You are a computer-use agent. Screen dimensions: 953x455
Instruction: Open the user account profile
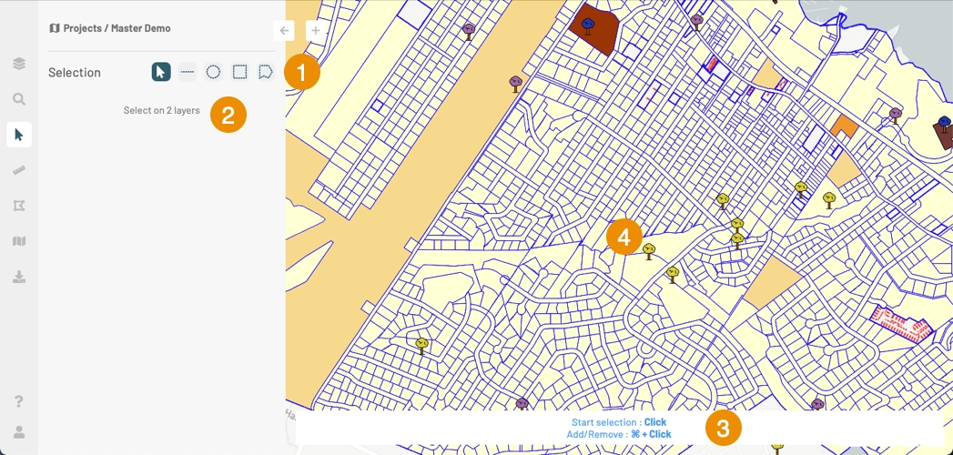[x=18, y=430]
